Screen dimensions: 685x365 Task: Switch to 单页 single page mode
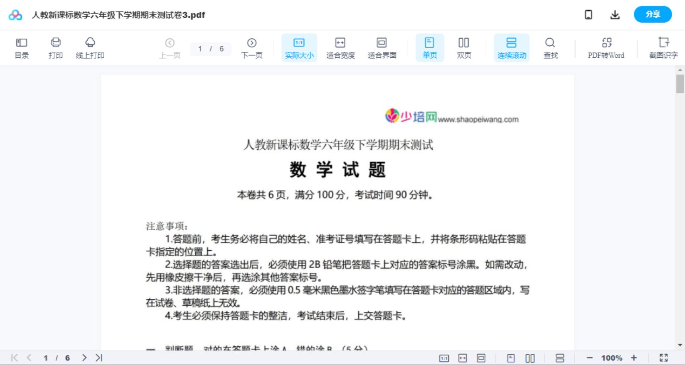430,47
